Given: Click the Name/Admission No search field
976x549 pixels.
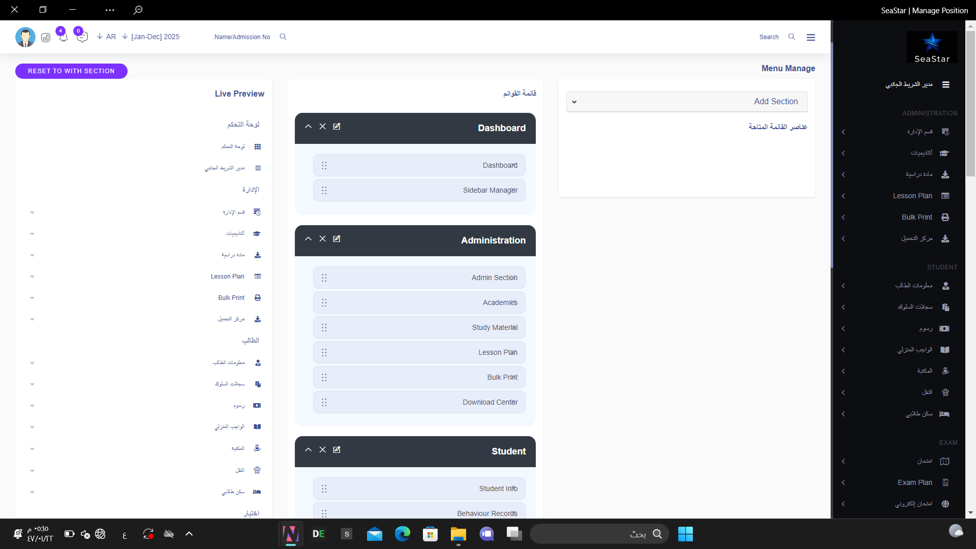Looking at the screenshot, I should click(242, 37).
